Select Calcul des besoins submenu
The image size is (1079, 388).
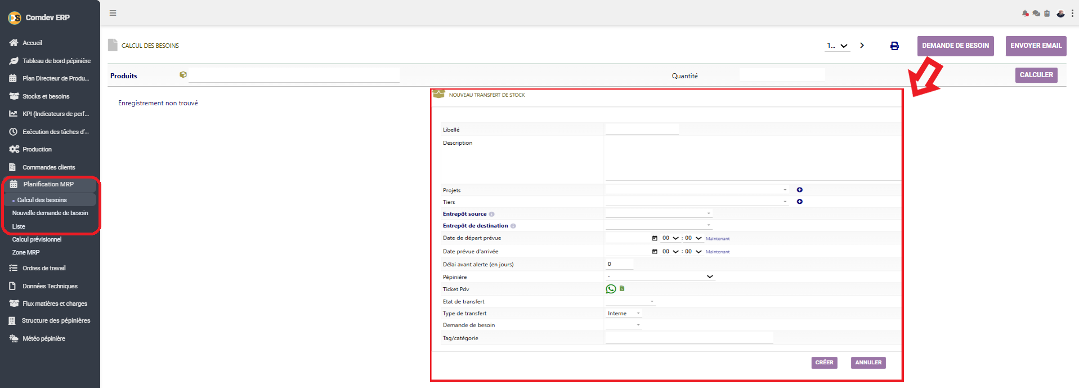42,200
